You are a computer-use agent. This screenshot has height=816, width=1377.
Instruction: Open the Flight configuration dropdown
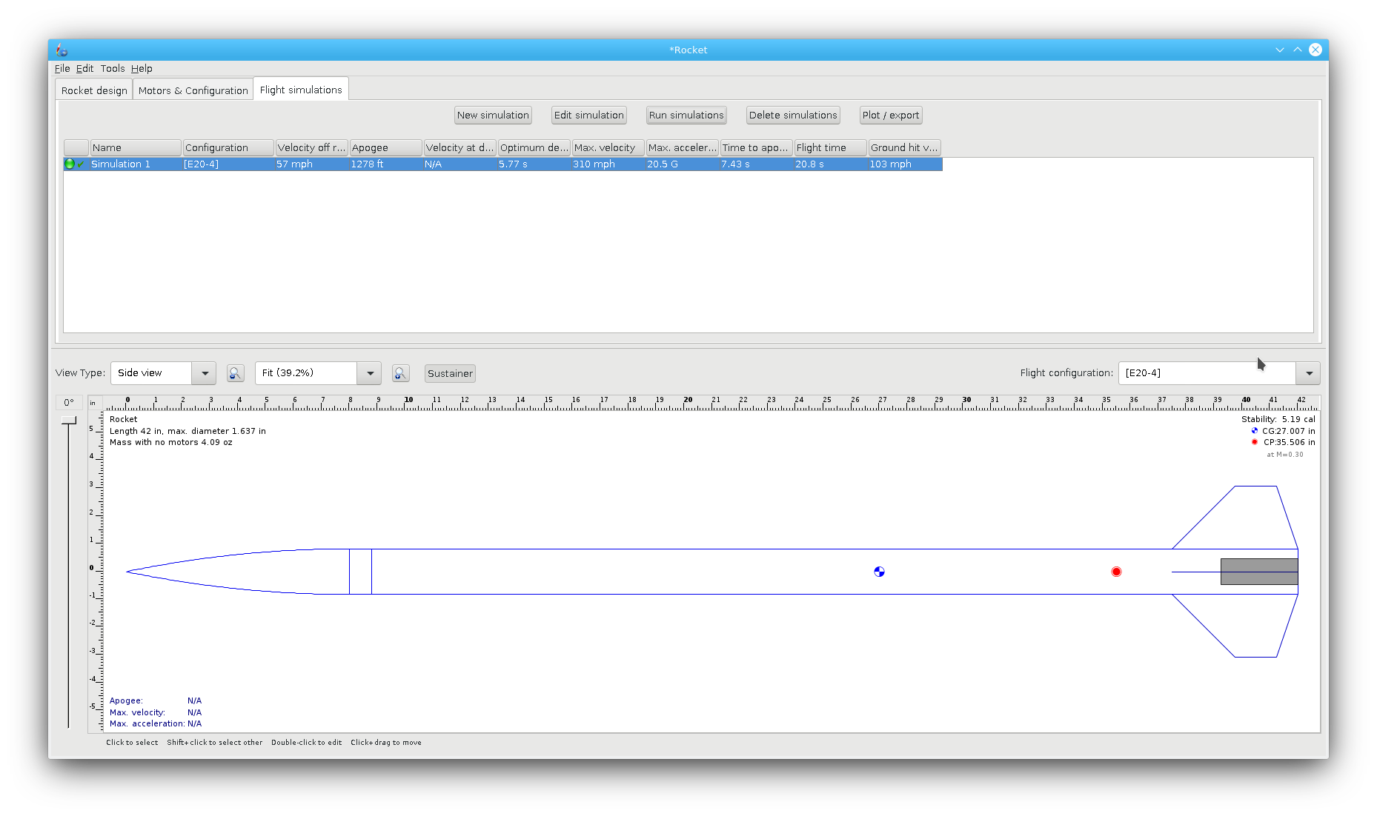tap(1309, 372)
